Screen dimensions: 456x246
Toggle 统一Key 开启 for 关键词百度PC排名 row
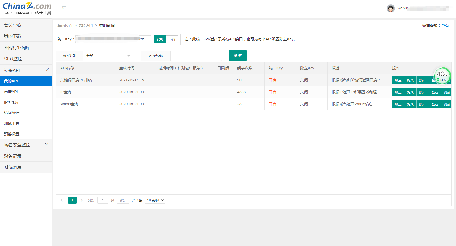pyautogui.click(x=272, y=80)
